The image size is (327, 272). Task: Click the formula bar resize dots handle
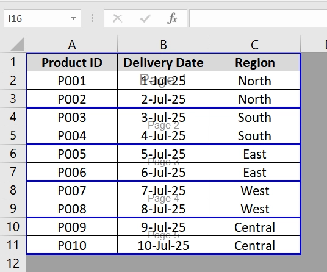92,18
